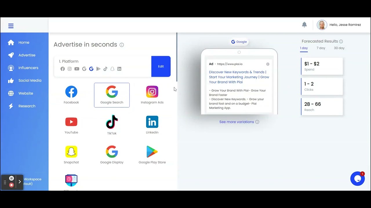Select the Google Search platform tile
This screenshot has height=208, width=371.
[x=112, y=95]
